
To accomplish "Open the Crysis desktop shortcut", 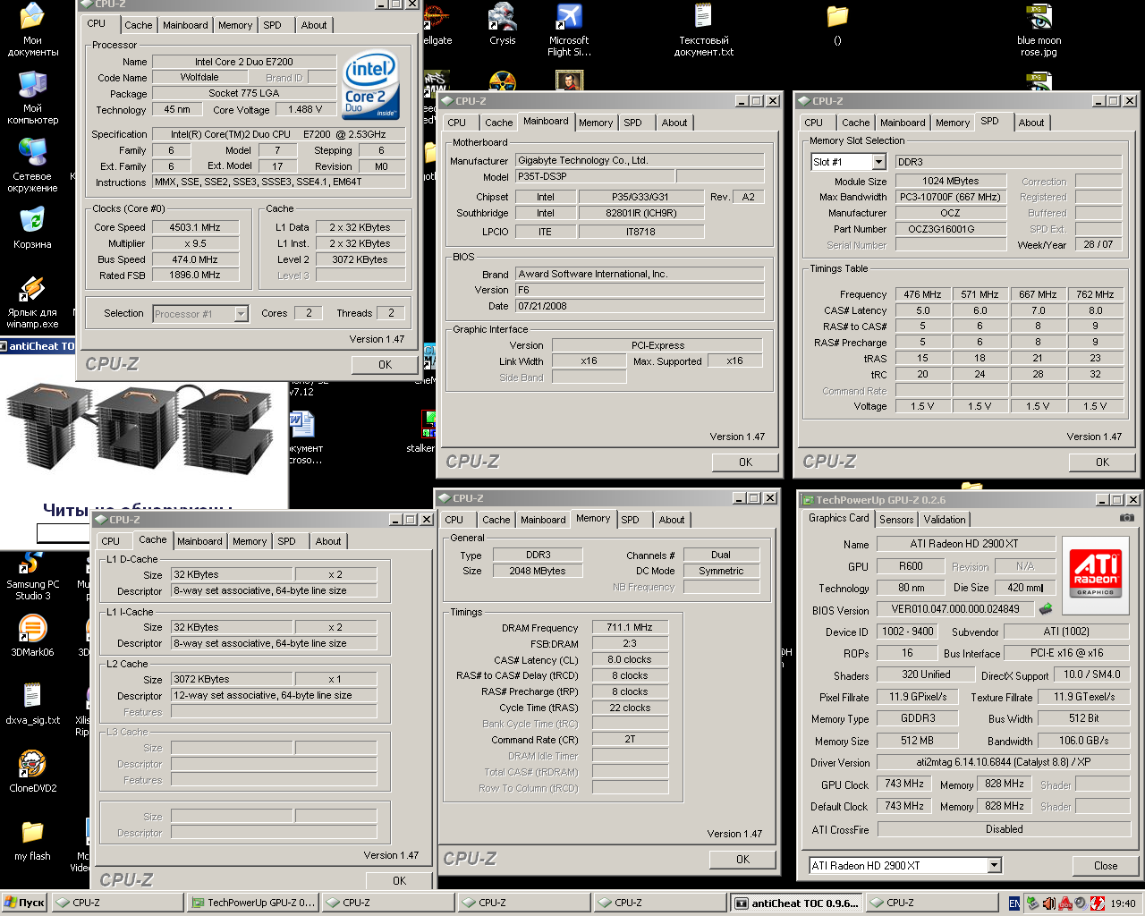I will coord(502,24).
